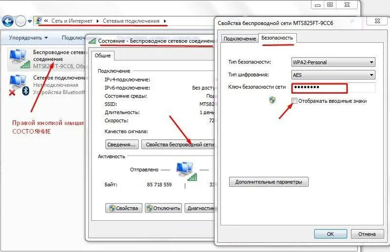Image resolution: width=390 pixels, height=252 pixels.
Task: Open 'Тип безопасности' WPA2-Personal dropdown
Action: tap(333, 62)
